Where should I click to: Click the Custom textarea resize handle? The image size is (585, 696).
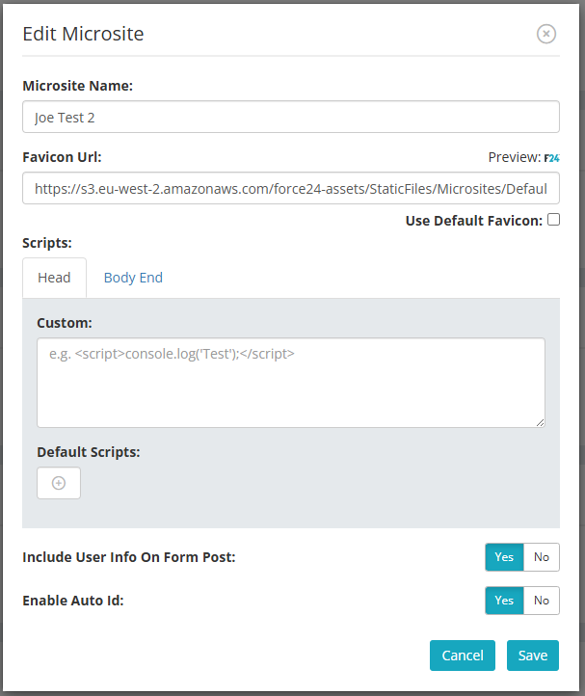pos(540,422)
